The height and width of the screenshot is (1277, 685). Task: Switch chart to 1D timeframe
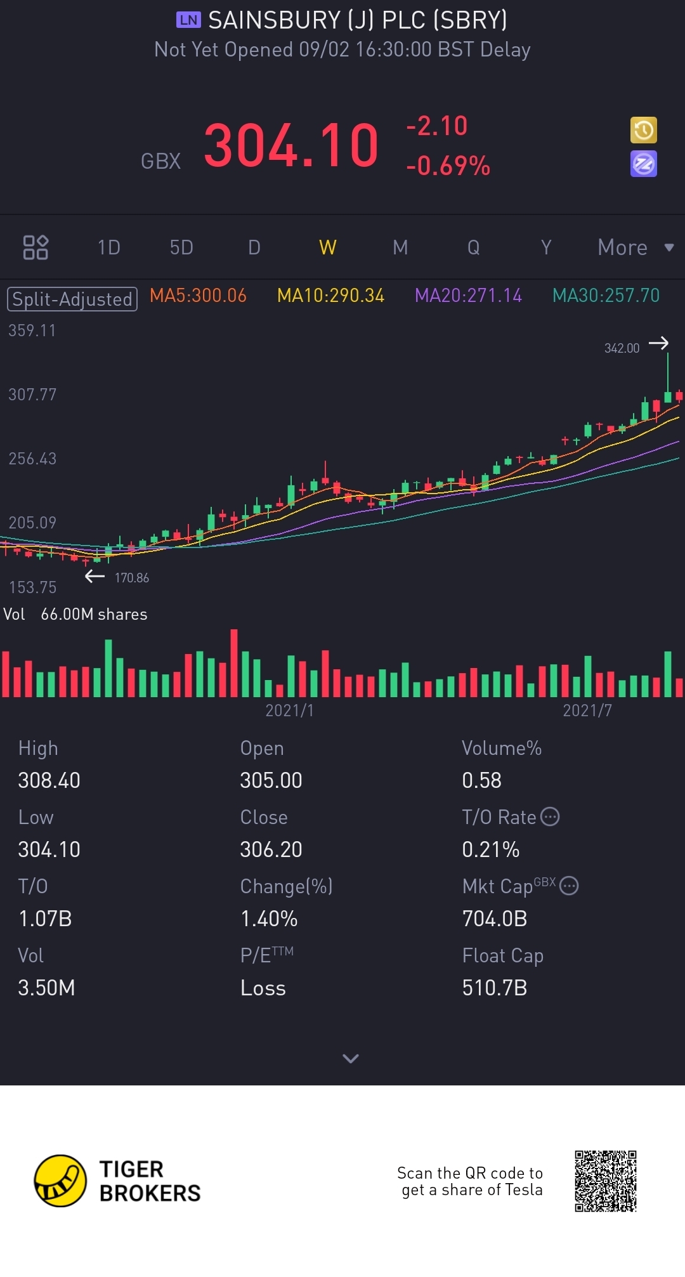click(108, 247)
